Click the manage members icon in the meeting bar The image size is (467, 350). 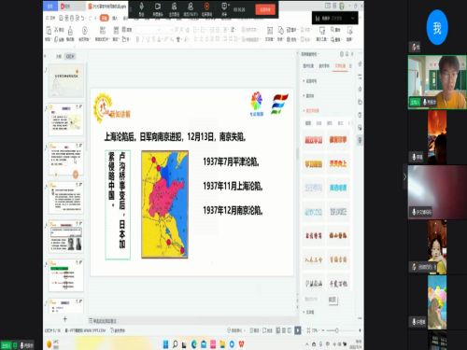191,9
